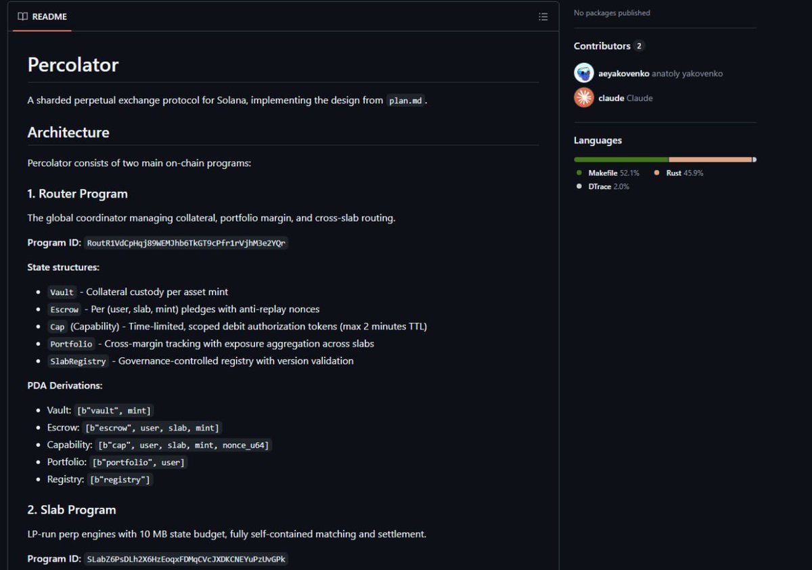Image resolution: width=812 pixels, height=570 pixels.
Task: Click the Languages section heading
Action: [597, 141]
